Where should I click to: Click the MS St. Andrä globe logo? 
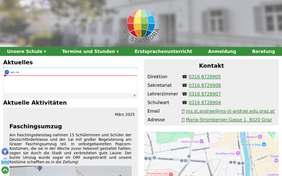141,26
